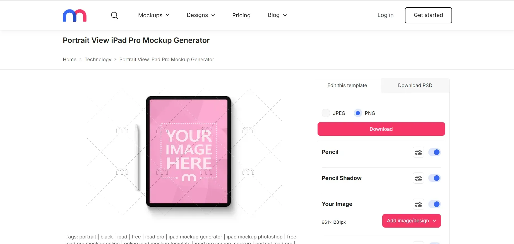The width and height of the screenshot is (514, 244).
Task: Switch to the Download PSD tab
Action: [x=415, y=85]
